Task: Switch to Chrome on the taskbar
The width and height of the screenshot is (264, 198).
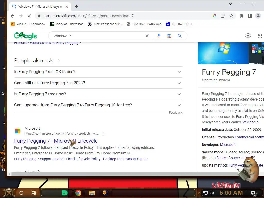Action: pyautogui.click(x=78, y=193)
